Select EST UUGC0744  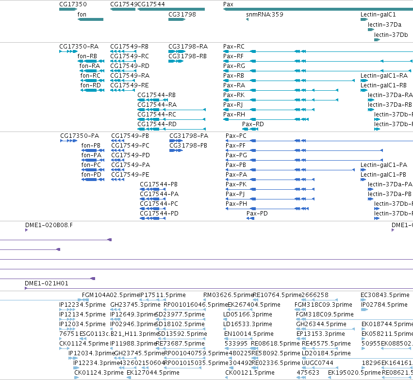(320, 368)
